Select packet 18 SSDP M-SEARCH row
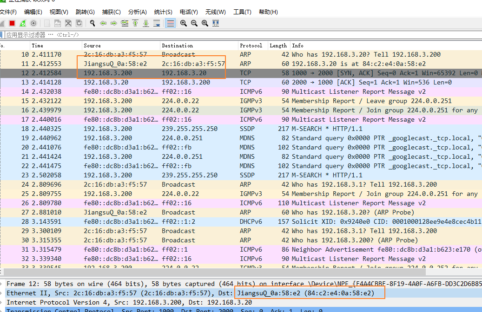 tap(186, 129)
